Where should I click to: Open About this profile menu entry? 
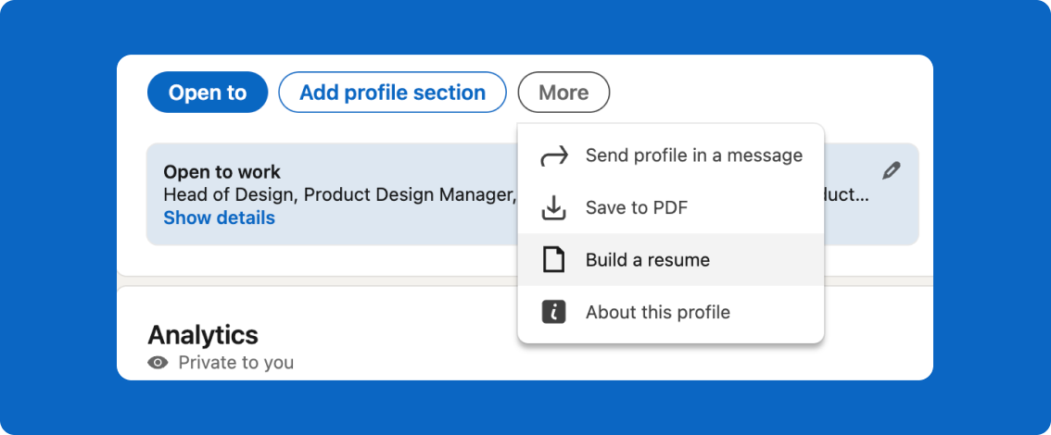point(657,312)
